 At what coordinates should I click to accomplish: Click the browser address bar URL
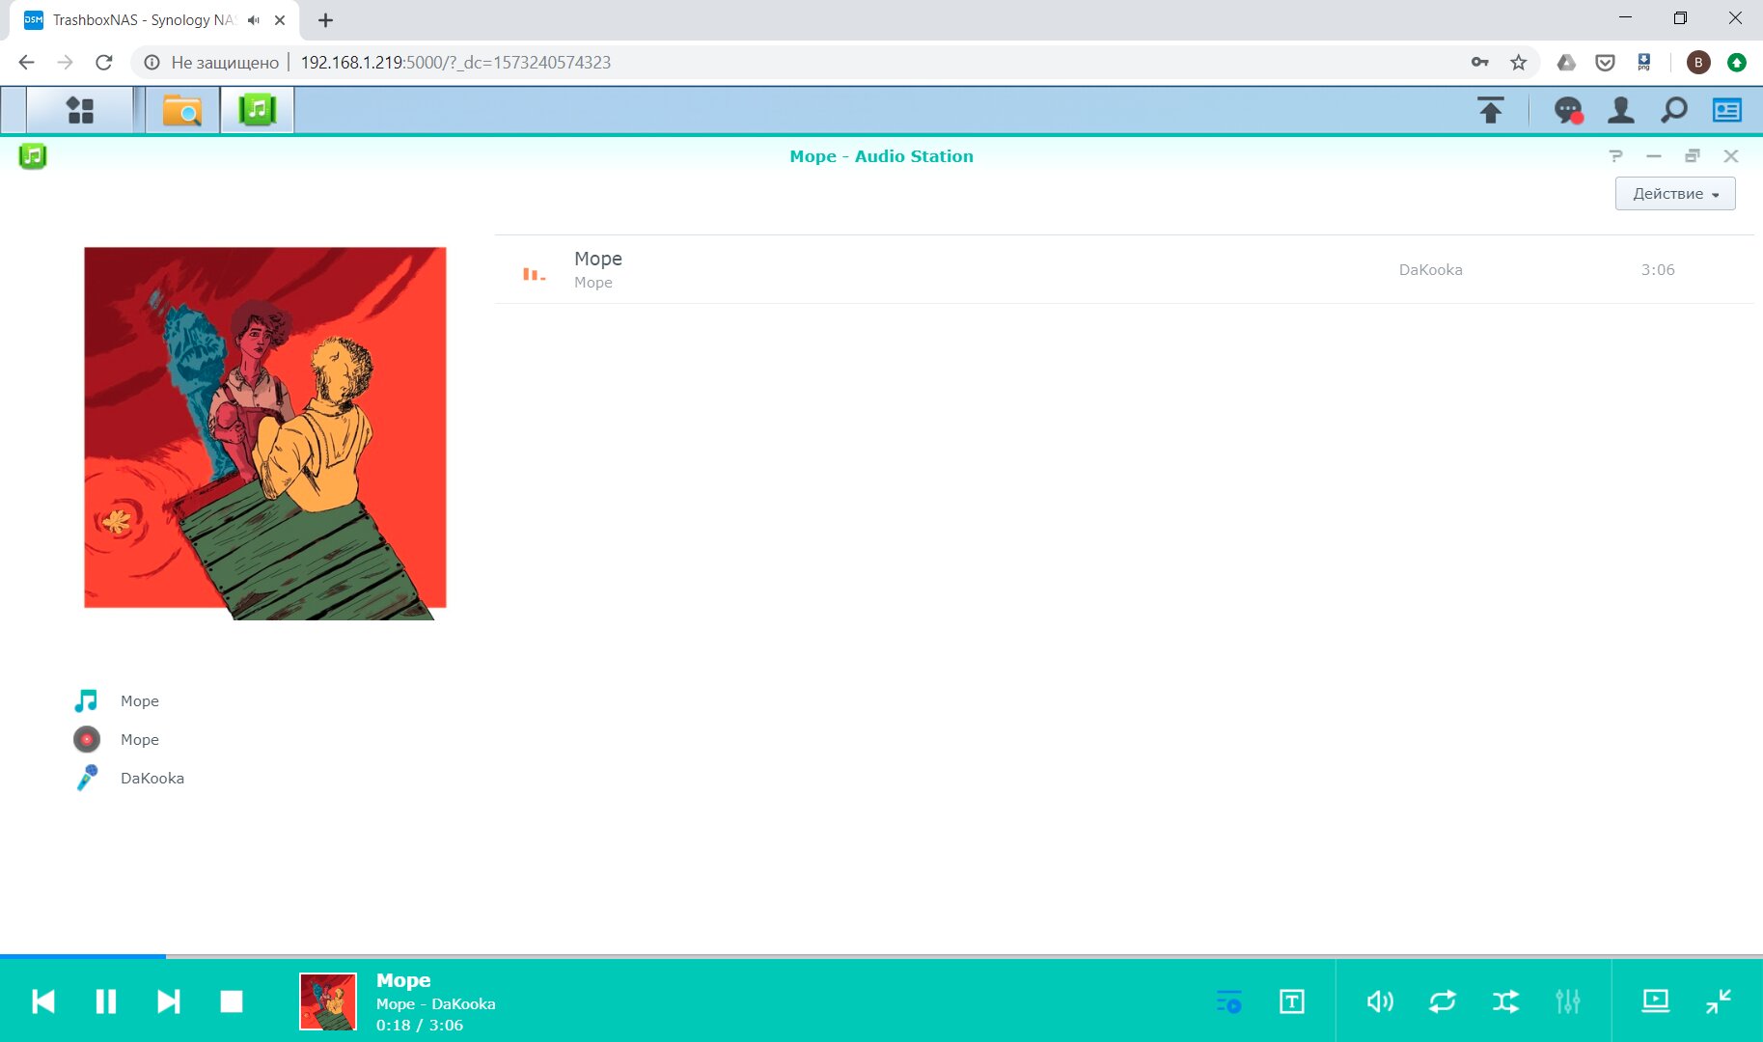pos(455,63)
